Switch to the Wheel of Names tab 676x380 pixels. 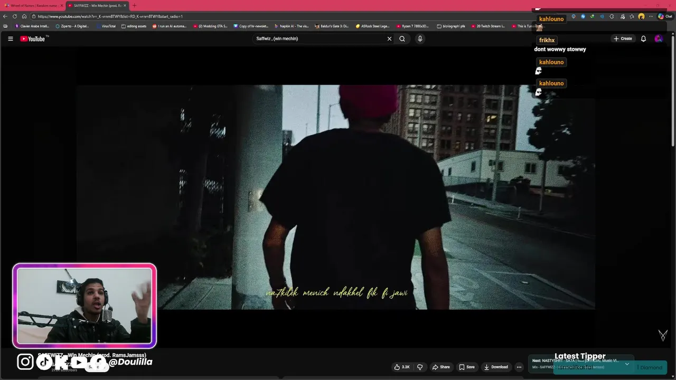tap(32, 5)
